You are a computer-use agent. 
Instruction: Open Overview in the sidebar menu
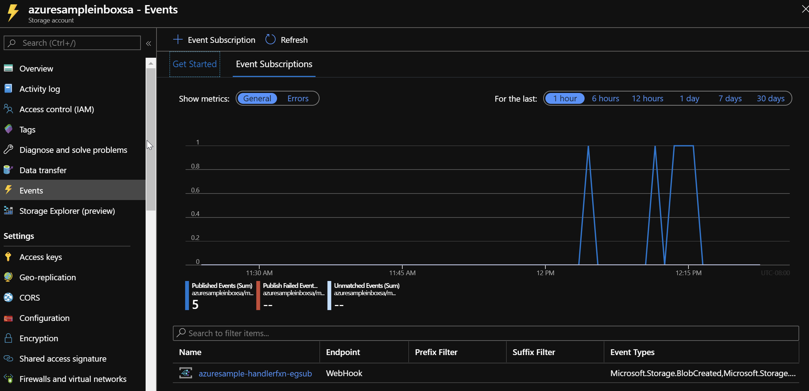[73, 68]
